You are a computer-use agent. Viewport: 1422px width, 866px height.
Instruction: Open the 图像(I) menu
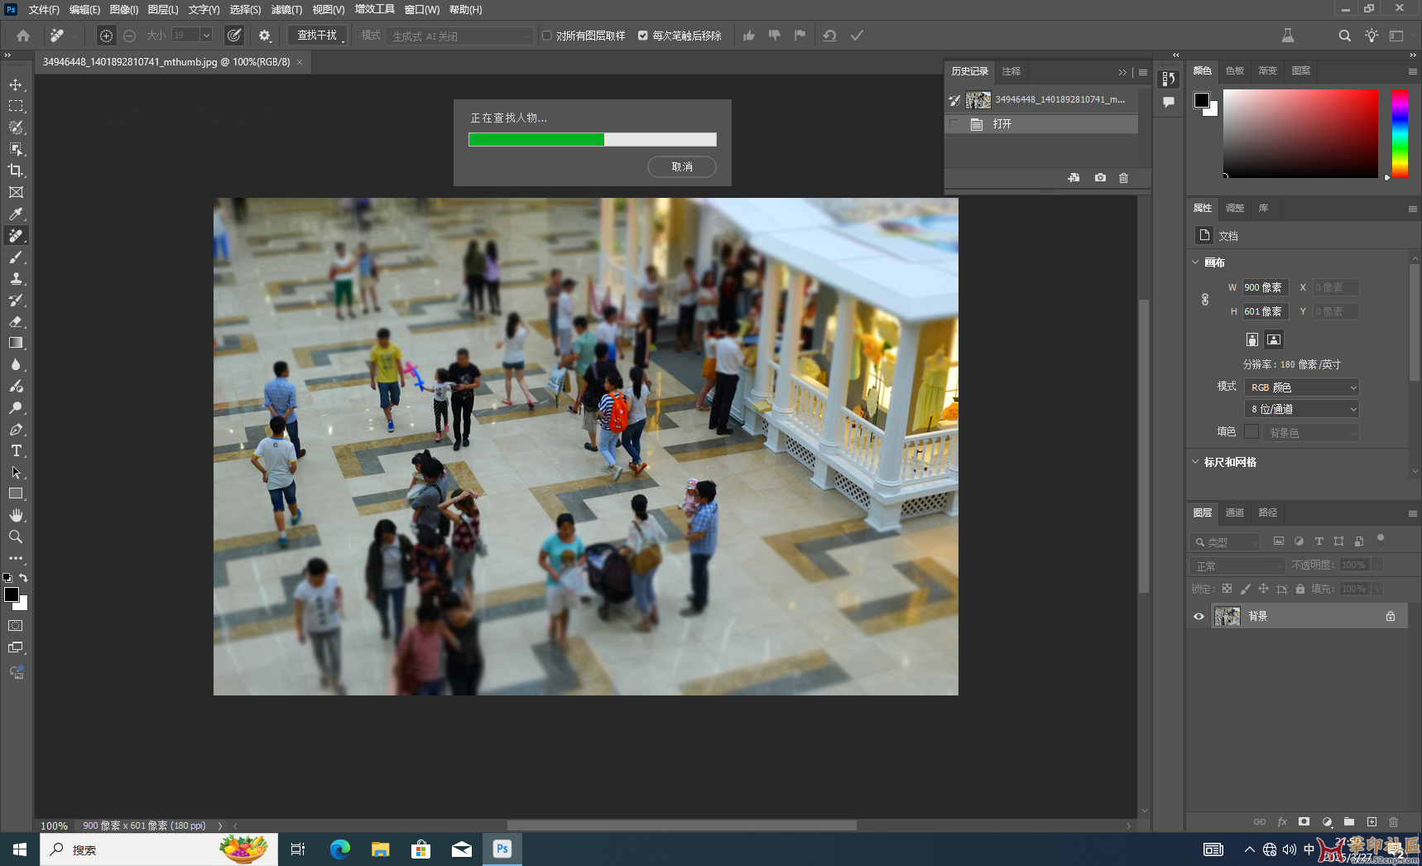(x=124, y=10)
